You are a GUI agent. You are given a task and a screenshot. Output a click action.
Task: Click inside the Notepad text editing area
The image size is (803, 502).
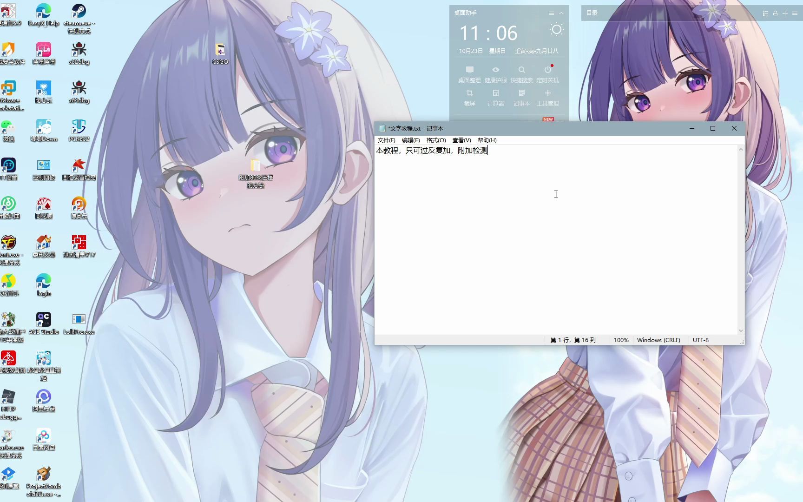pos(556,239)
